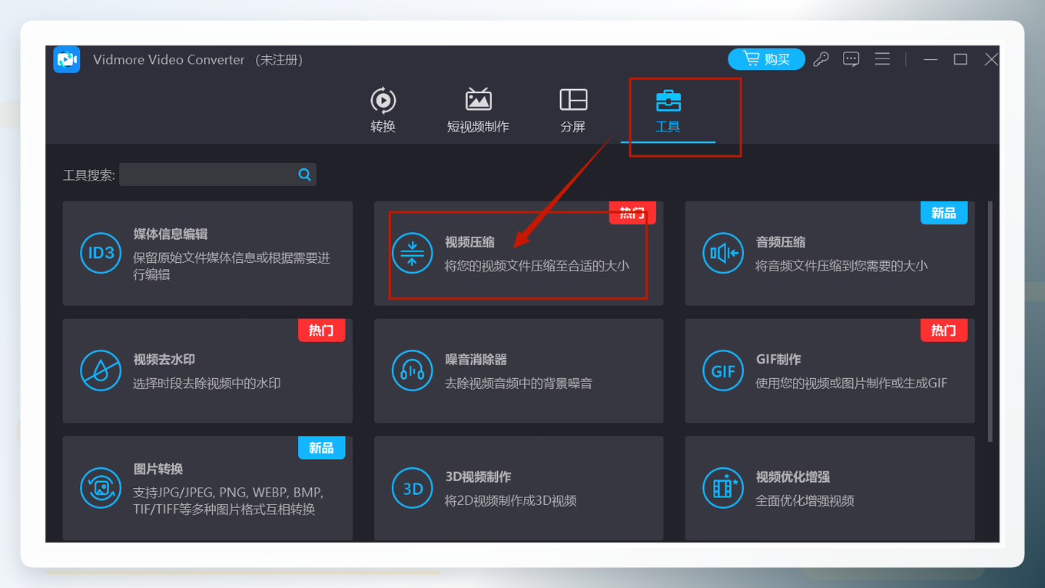1045x588 pixels.
Task: Click the watermark remover droplet icon
Action: click(101, 370)
